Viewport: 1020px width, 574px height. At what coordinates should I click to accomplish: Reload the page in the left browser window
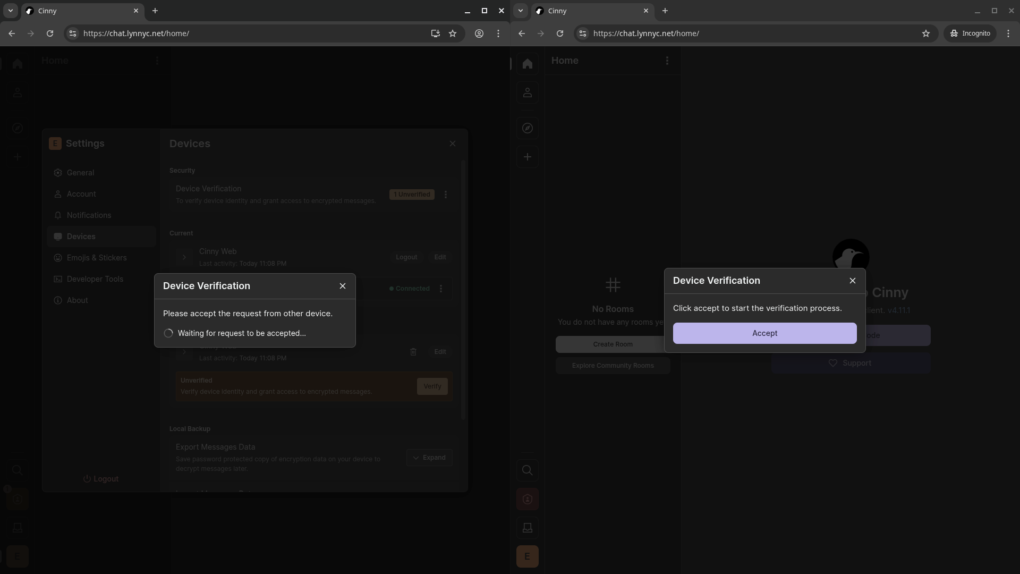(50, 33)
